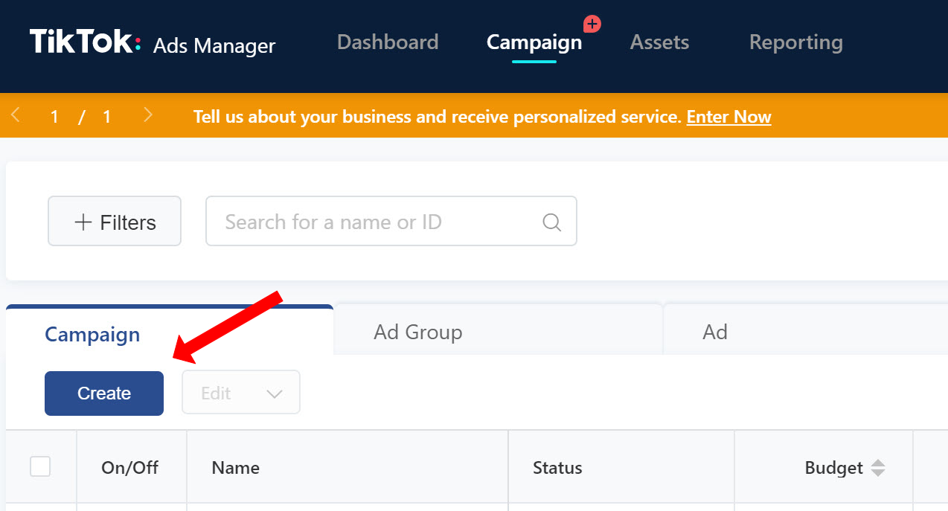Toggle the select-all checkbox in the table header
The image size is (948, 511).
[40, 466]
